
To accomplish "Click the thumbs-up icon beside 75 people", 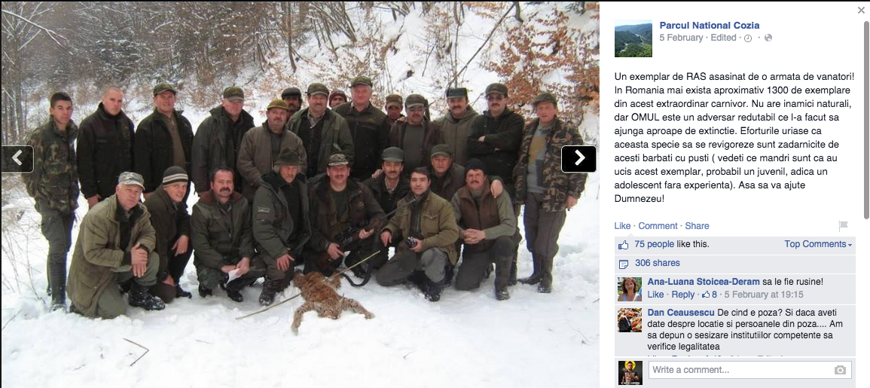I will [624, 245].
